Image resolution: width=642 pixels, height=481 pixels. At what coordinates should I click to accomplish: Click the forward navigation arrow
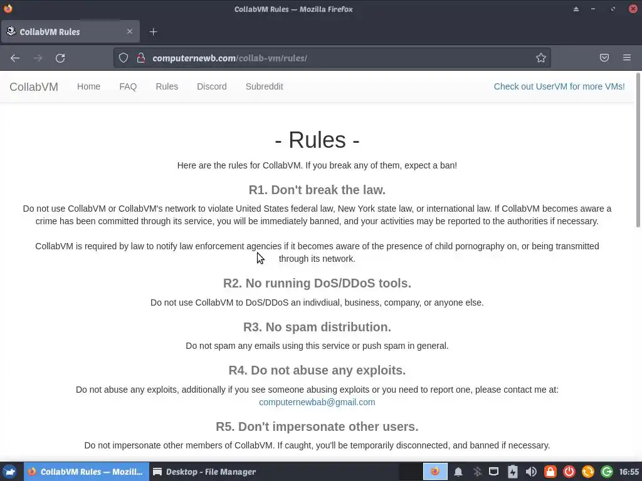[x=38, y=58]
